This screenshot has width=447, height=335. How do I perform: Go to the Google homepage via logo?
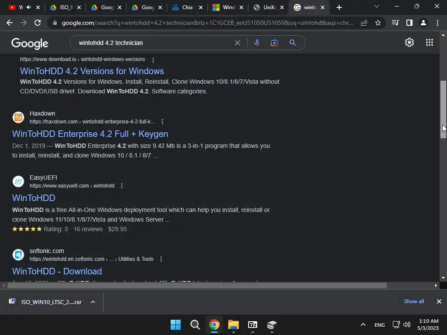pyautogui.click(x=30, y=43)
